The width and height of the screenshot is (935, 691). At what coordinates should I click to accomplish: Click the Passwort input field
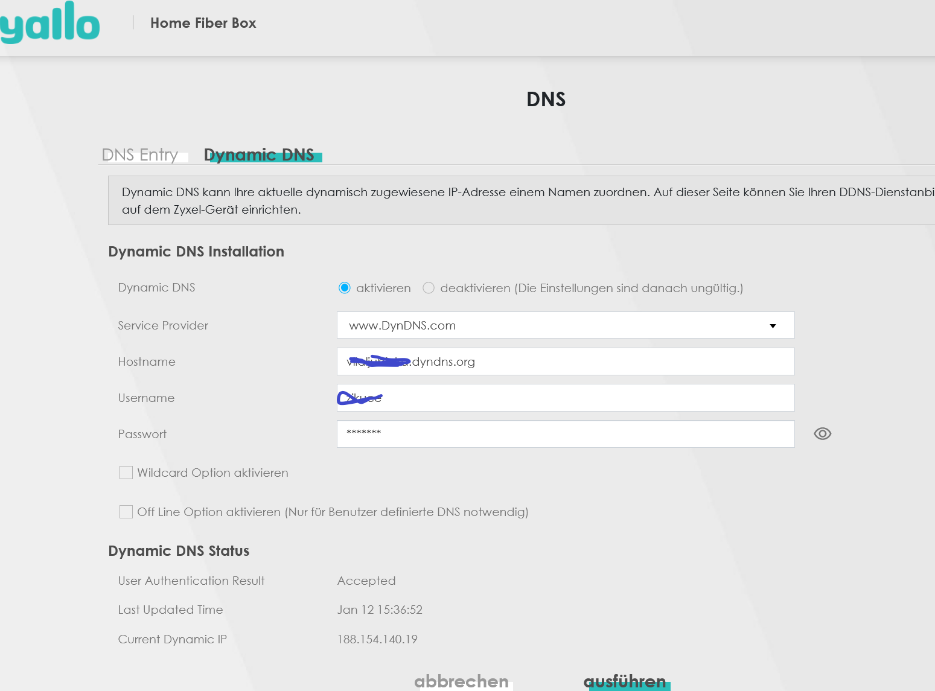click(565, 434)
